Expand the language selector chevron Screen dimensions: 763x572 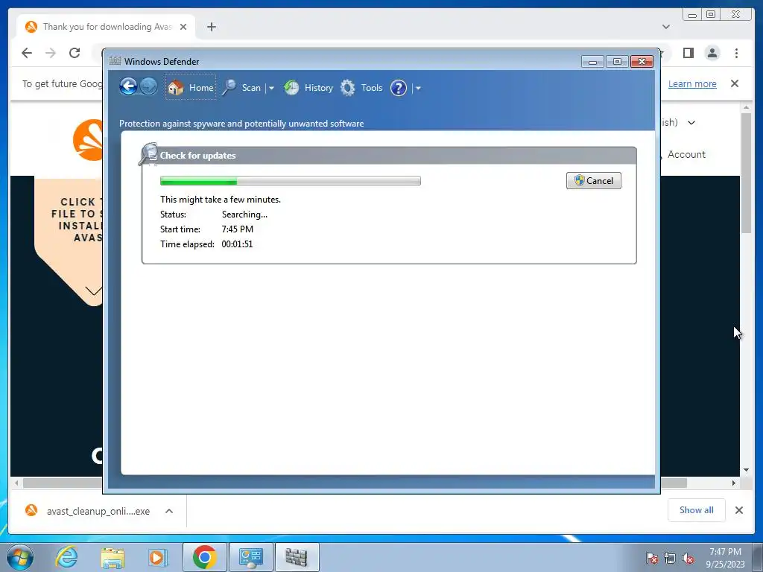tap(691, 123)
